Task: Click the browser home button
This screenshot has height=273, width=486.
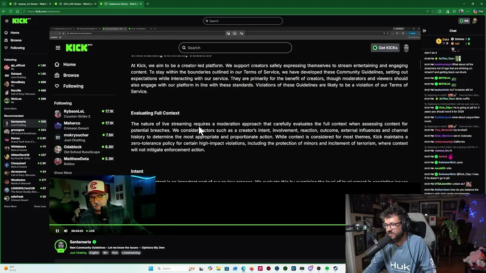Action: 17,11
